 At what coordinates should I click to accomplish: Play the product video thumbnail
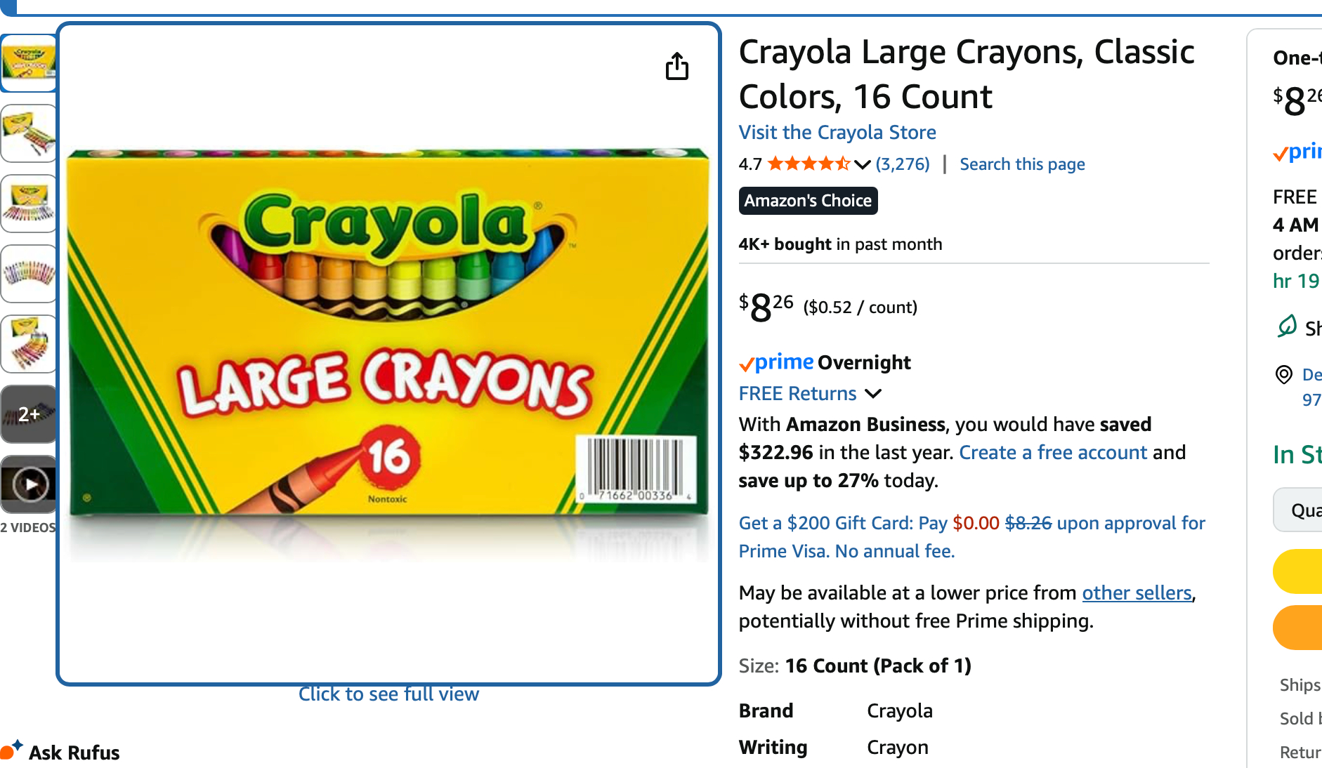[x=29, y=484]
